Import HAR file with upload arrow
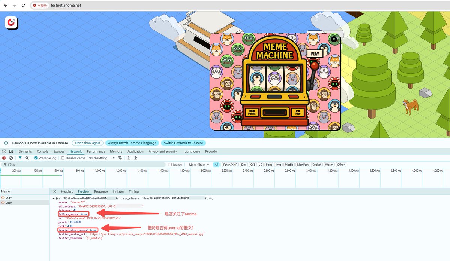Image resolution: width=450 pixels, height=261 pixels. (129, 158)
